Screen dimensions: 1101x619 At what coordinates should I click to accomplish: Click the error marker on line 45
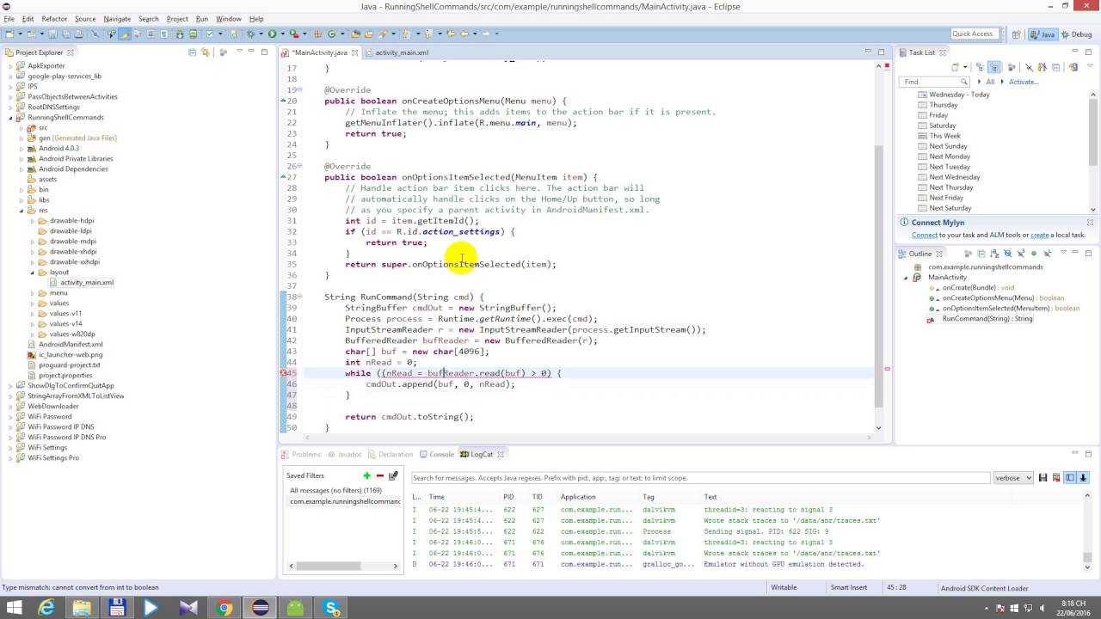(x=285, y=373)
